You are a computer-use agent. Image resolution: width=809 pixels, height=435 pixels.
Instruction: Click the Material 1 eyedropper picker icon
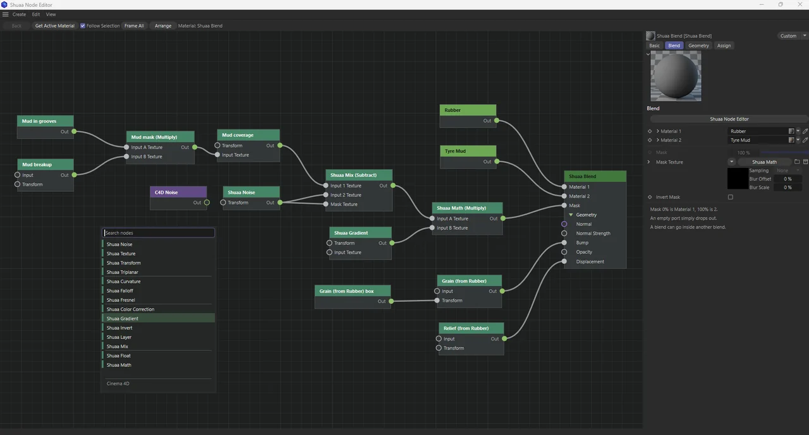pyautogui.click(x=805, y=131)
